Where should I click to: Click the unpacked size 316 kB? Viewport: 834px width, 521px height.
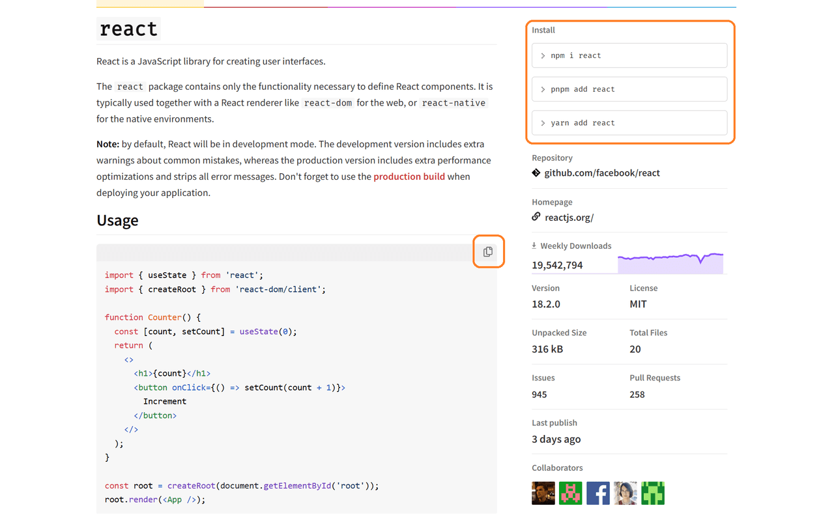pyautogui.click(x=547, y=349)
